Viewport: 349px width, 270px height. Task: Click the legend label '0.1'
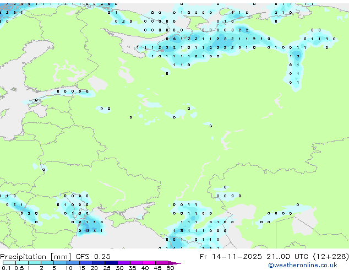coord(6,268)
